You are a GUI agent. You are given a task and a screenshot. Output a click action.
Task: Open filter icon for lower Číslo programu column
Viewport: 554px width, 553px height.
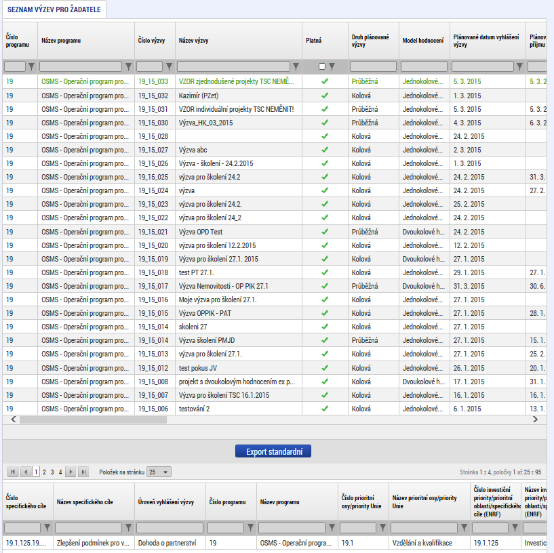[x=250, y=527]
